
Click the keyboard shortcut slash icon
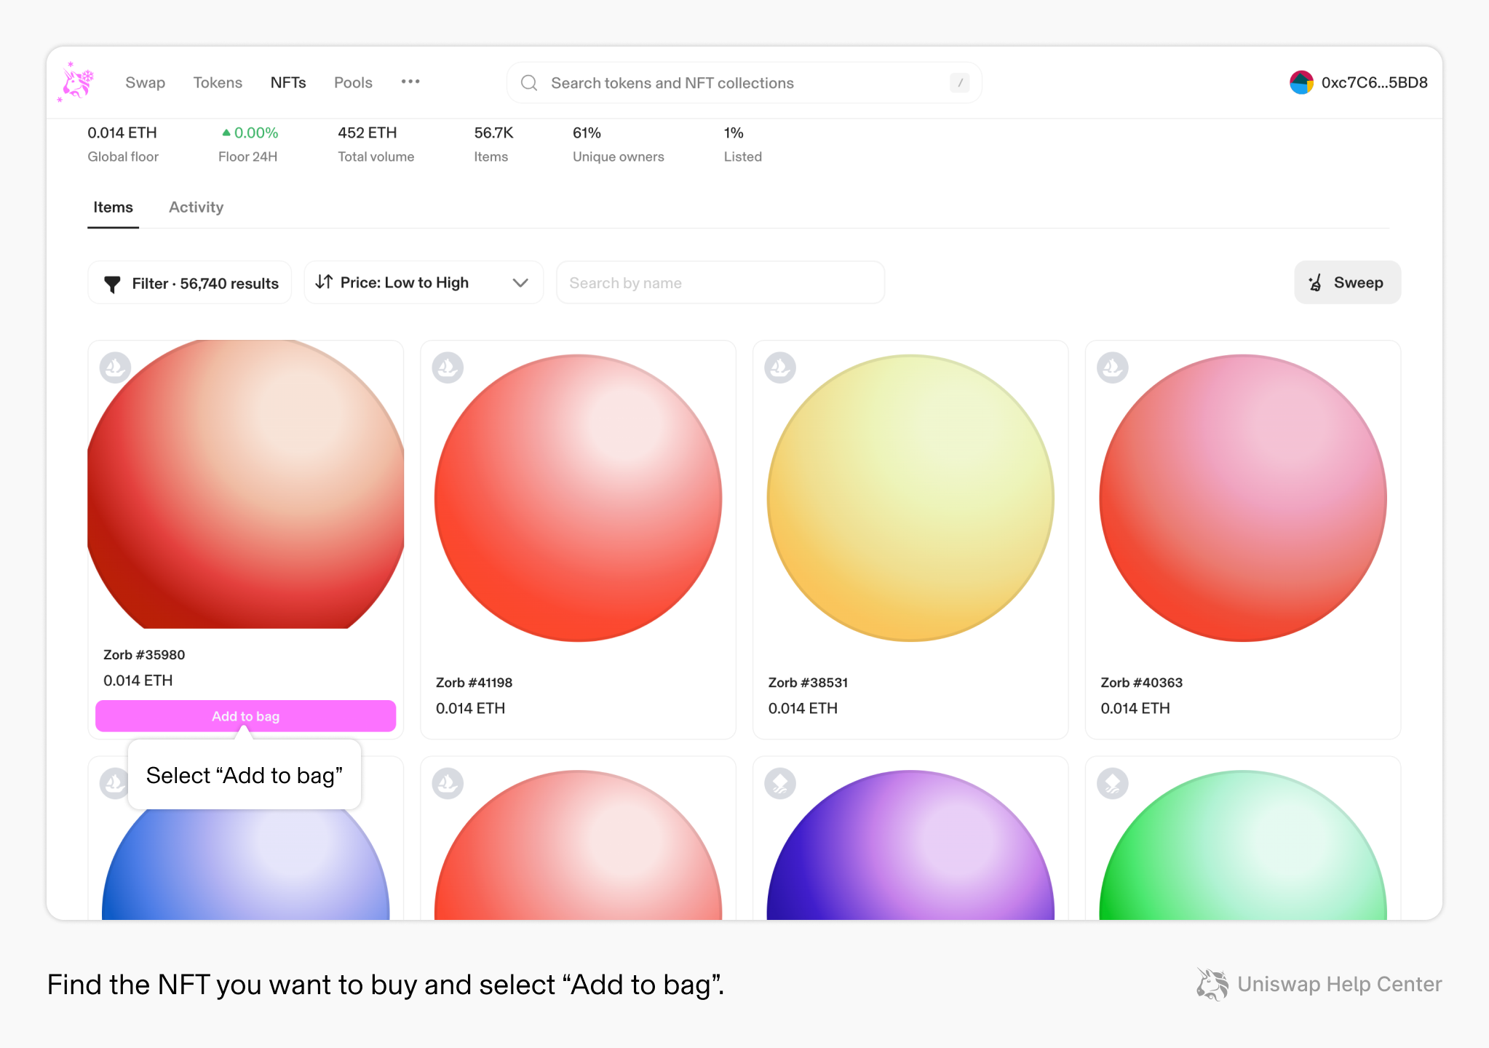pos(961,82)
